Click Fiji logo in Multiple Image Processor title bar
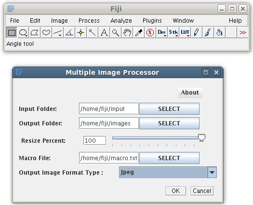This screenshot has width=253, height=205. (x=19, y=72)
